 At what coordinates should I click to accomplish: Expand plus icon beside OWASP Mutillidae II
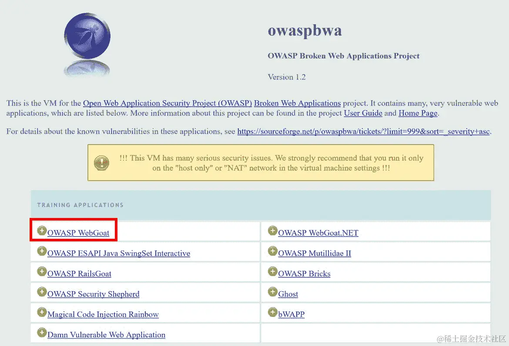pos(273,251)
